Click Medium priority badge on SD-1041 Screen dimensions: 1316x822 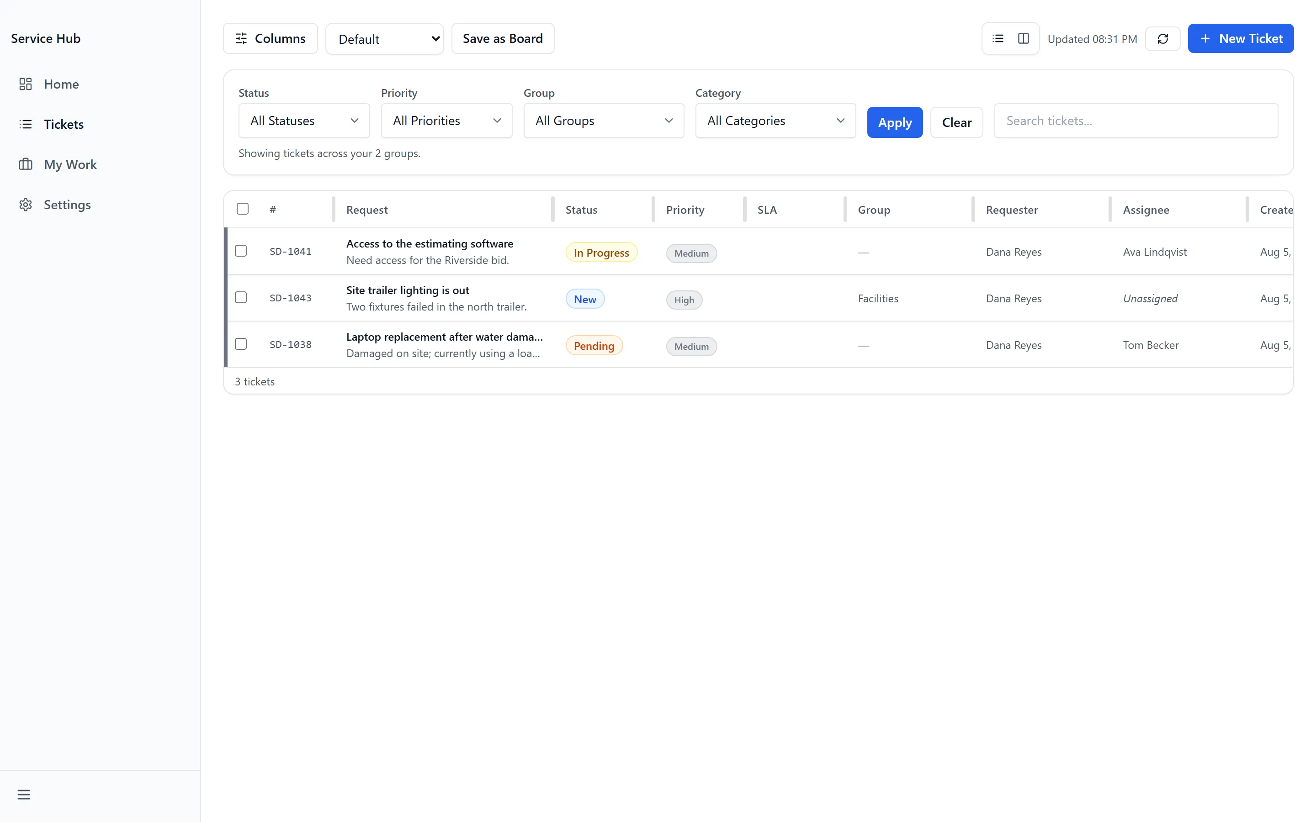pos(691,253)
